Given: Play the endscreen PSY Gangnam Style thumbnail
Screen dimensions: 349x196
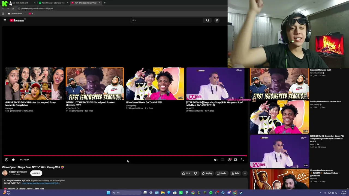Looking at the screenshot, I should tap(215, 84).
